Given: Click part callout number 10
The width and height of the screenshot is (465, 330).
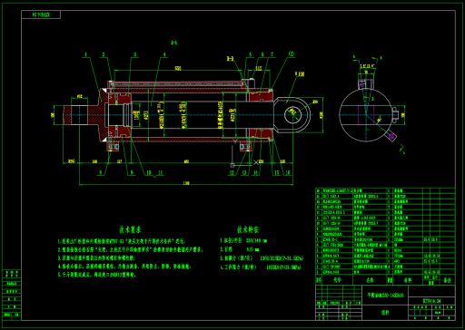Looking at the screenshot, I should (149, 173).
